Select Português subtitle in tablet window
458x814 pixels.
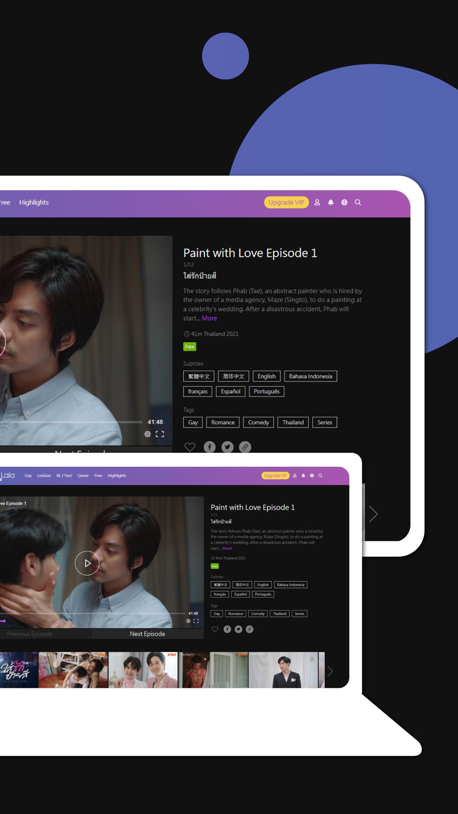pos(267,391)
